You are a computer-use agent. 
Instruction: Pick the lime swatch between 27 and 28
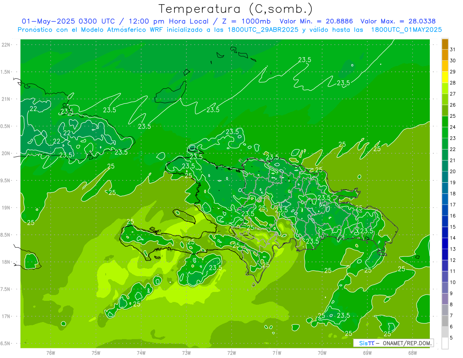pos(445,88)
